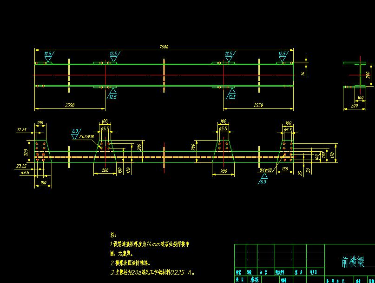Click the 24XΦ18 hole callout
The width and height of the screenshot is (375, 283).
click(x=86, y=136)
